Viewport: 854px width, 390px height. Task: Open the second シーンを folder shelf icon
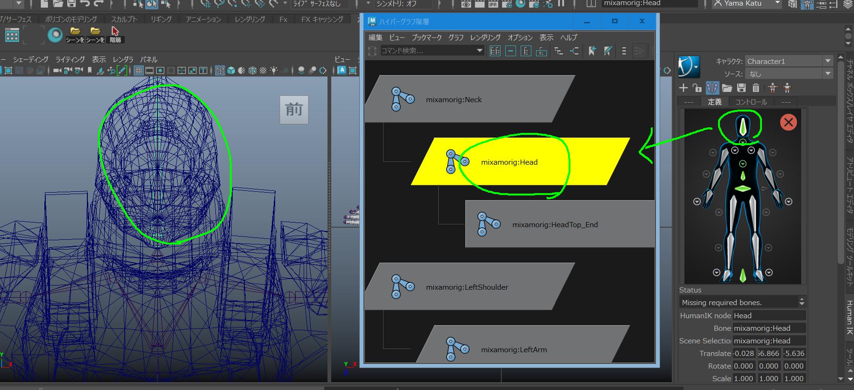95,35
